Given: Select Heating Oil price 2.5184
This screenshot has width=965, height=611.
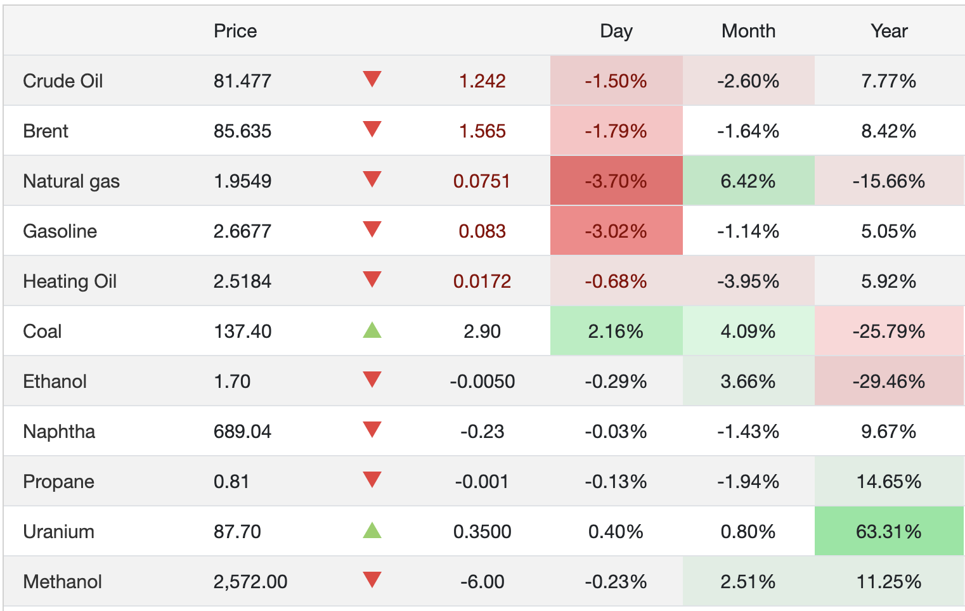Looking at the screenshot, I should click(x=242, y=281).
